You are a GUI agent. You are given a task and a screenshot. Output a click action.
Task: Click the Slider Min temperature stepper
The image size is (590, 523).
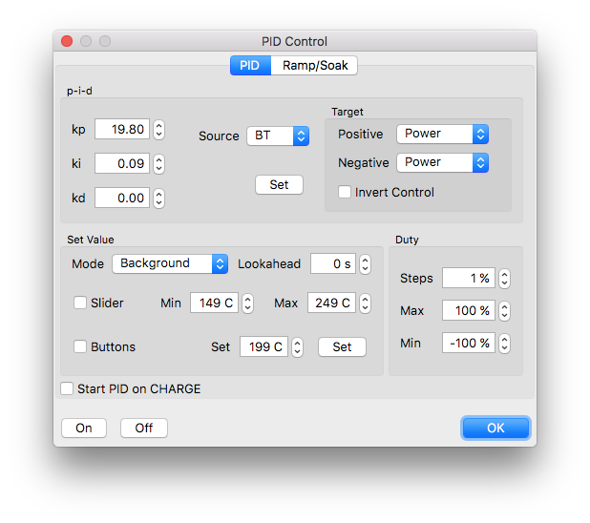(x=247, y=303)
